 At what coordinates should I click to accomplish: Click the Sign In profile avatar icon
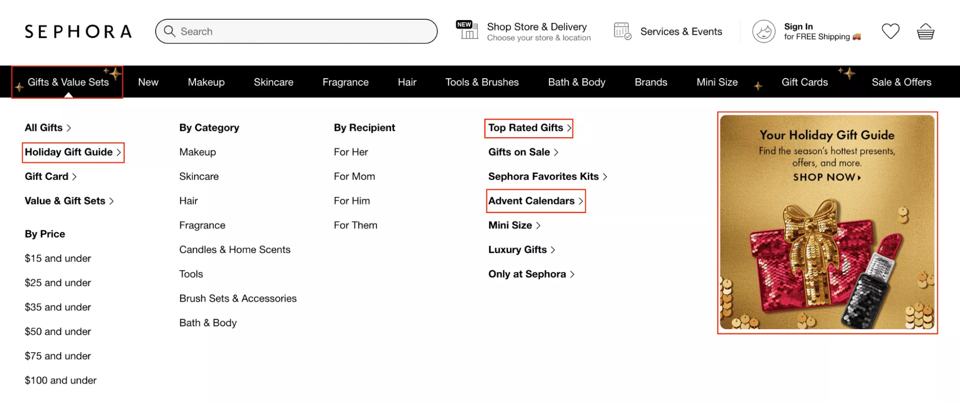coord(764,32)
